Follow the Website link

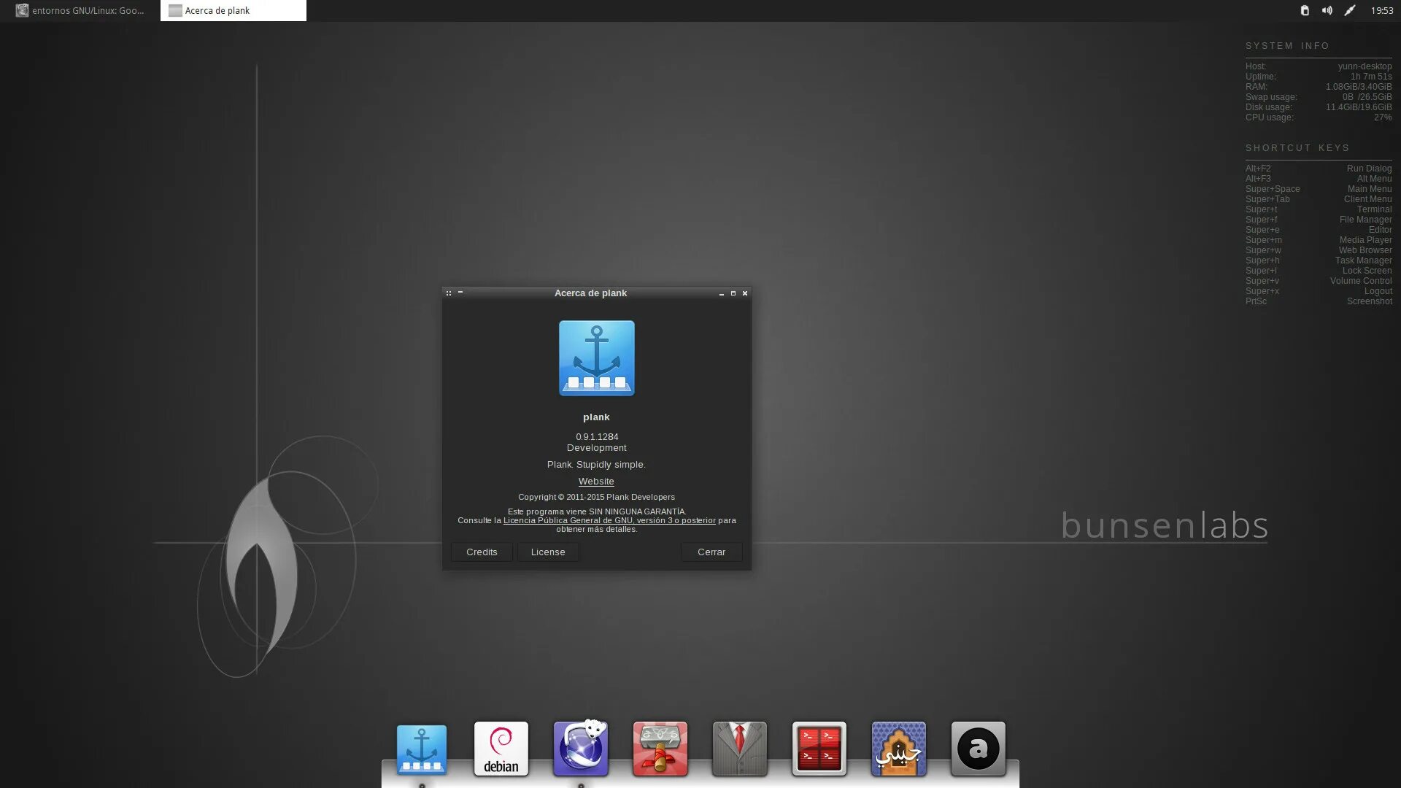596,482
